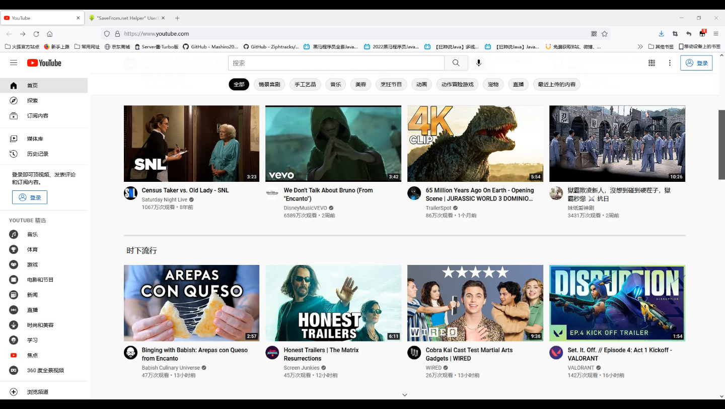Click the browser back arrow
The width and height of the screenshot is (725, 409).
pyautogui.click(x=9, y=34)
